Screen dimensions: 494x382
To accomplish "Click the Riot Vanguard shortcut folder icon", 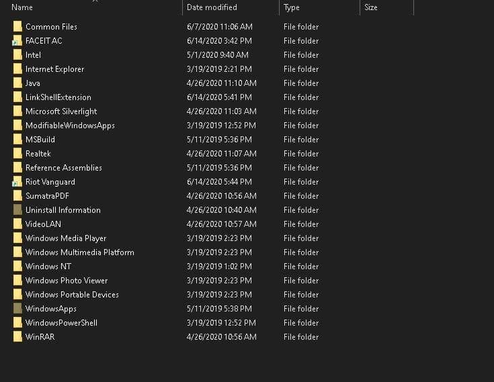I will pyautogui.click(x=17, y=181).
